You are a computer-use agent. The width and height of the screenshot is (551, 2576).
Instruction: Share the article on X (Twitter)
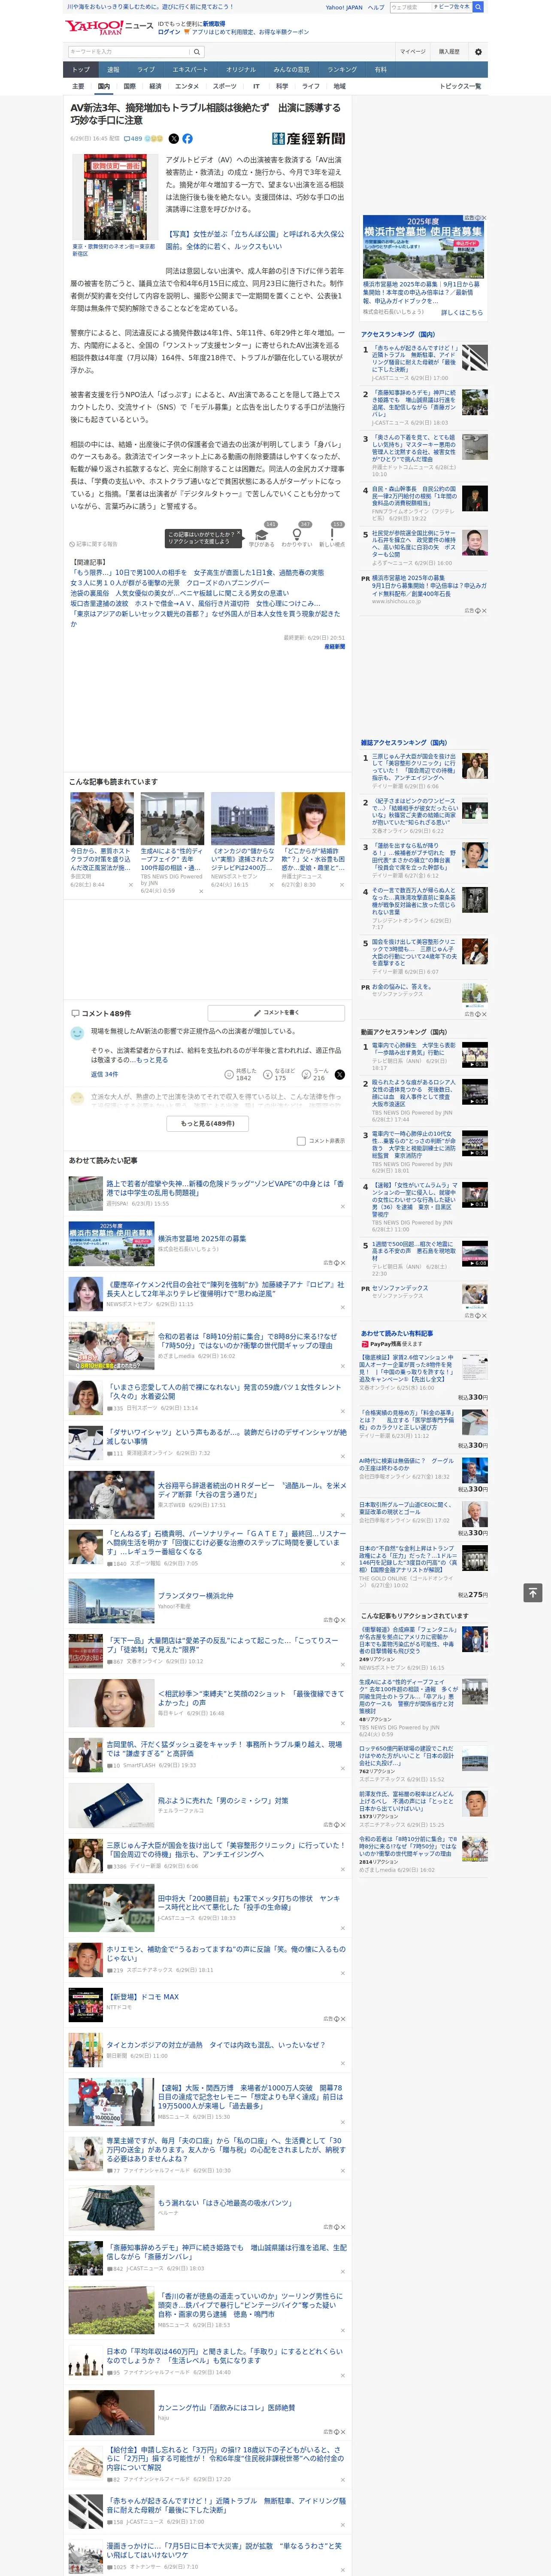pyautogui.click(x=174, y=139)
